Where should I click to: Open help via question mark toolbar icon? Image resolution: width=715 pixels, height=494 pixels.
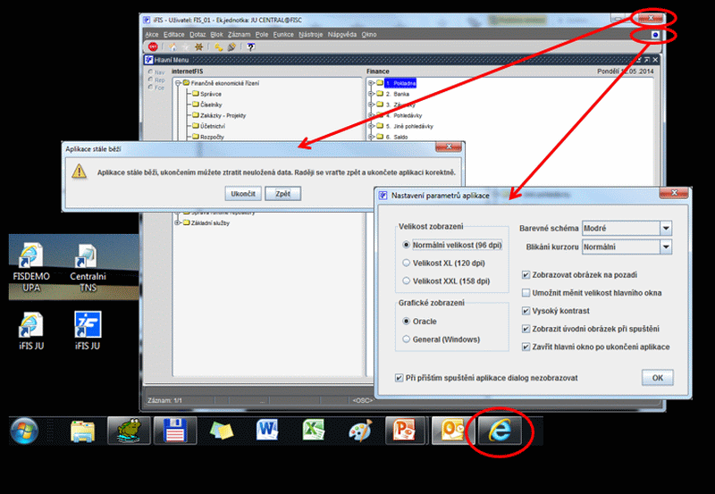pos(251,47)
